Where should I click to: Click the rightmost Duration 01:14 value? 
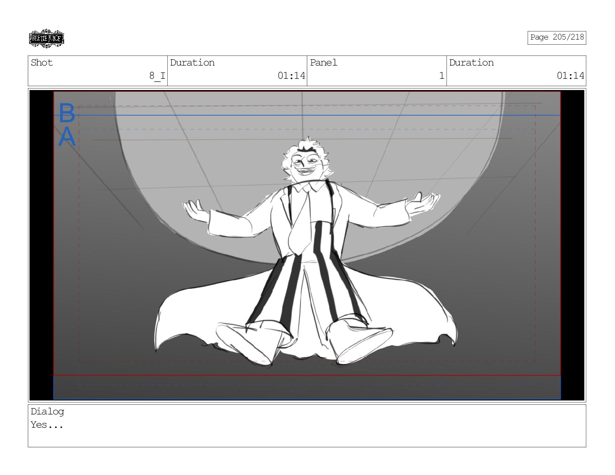tap(570, 76)
